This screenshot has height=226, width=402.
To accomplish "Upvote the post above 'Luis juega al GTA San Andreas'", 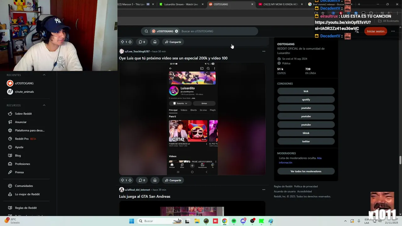I will click(122, 180).
